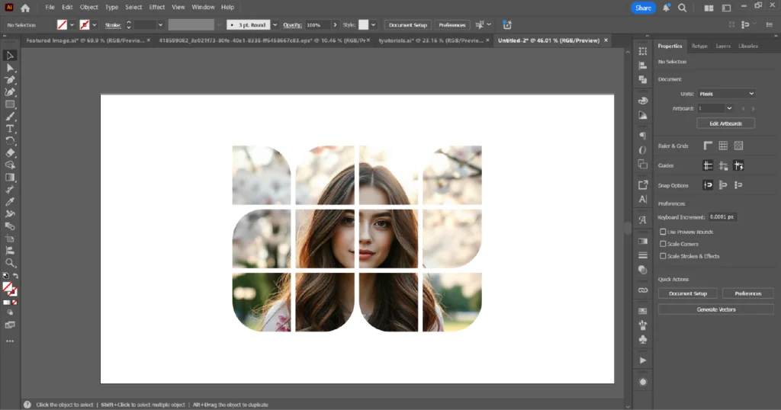Open the Units dropdown
Image resolution: width=781 pixels, height=410 pixels.
tap(726, 94)
